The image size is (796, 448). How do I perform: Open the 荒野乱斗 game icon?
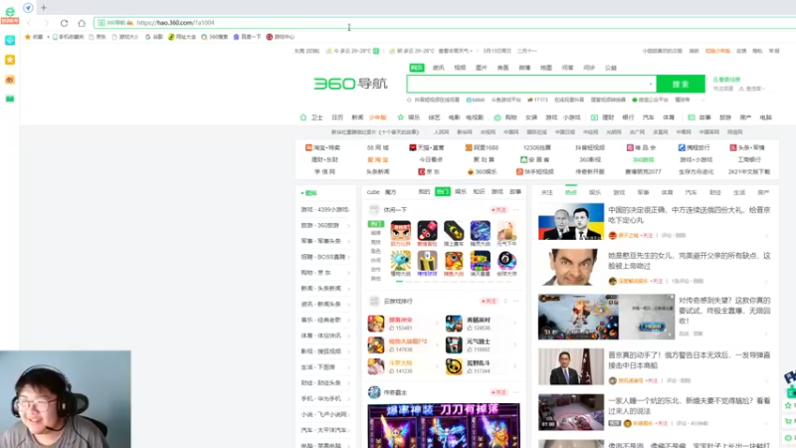pos(454,366)
